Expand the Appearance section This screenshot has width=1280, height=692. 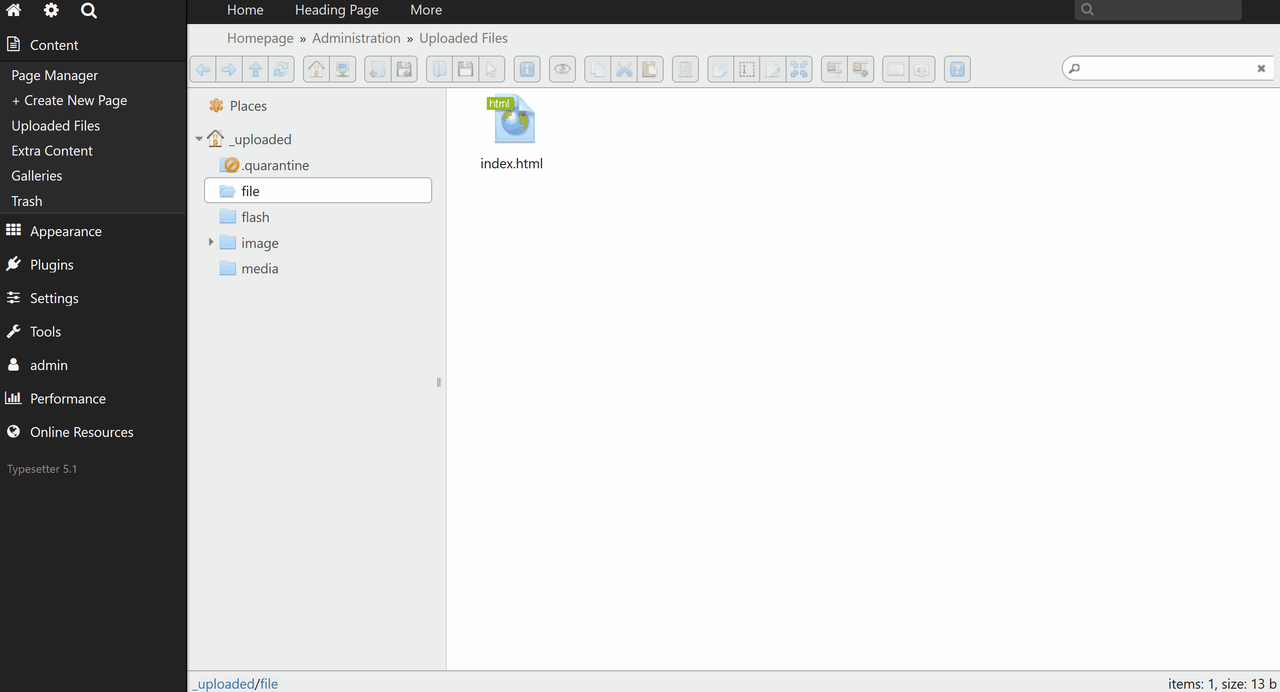pos(93,231)
